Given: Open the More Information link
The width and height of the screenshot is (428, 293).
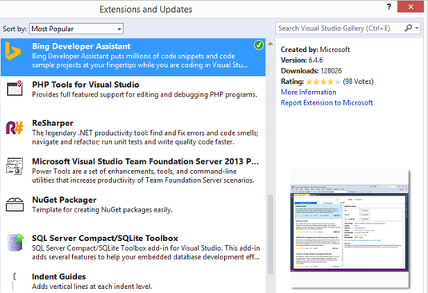Looking at the screenshot, I should coord(309,92).
